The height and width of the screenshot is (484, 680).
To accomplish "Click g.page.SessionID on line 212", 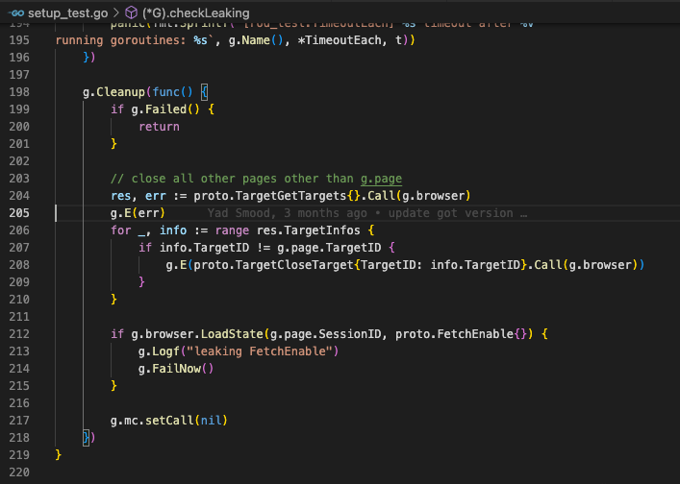I will pyautogui.click(x=326, y=334).
